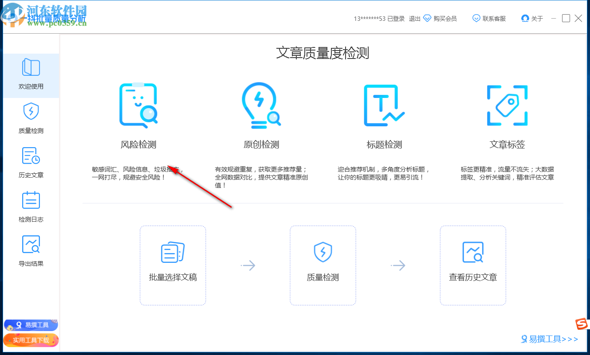Click the 关于 about icon
Image resolution: width=590 pixels, height=355 pixels.
pos(531,18)
